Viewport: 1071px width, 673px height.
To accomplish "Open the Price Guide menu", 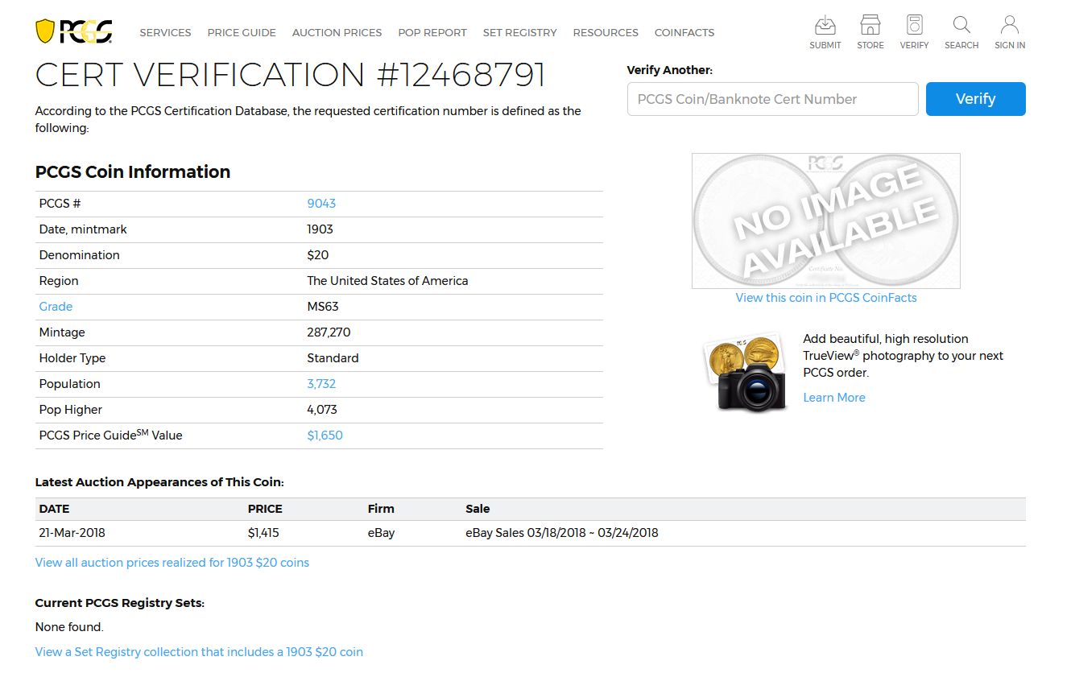I will pyautogui.click(x=242, y=33).
